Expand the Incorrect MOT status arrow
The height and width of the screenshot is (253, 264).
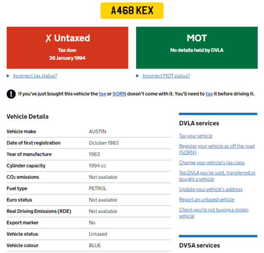[x=138, y=76]
